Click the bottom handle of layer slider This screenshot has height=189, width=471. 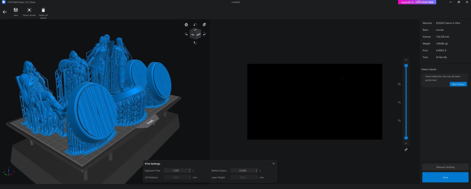406,138
